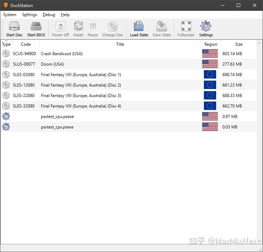Click gear icon for psxtest_cpu.psexe

pos(6,116)
